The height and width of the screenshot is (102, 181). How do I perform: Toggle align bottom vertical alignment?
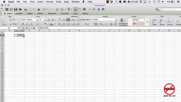tap(68, 20)
